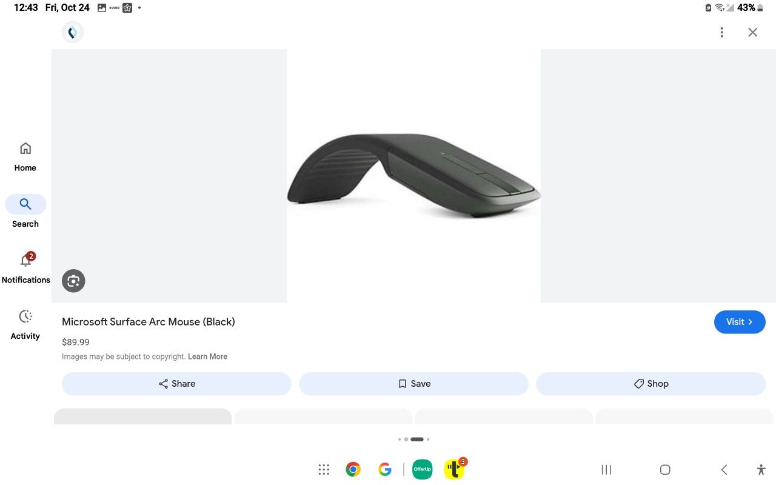Open Learn More copyright link
Image resolution: width=776 pixels, height=485 pixels.
(207, 356)
